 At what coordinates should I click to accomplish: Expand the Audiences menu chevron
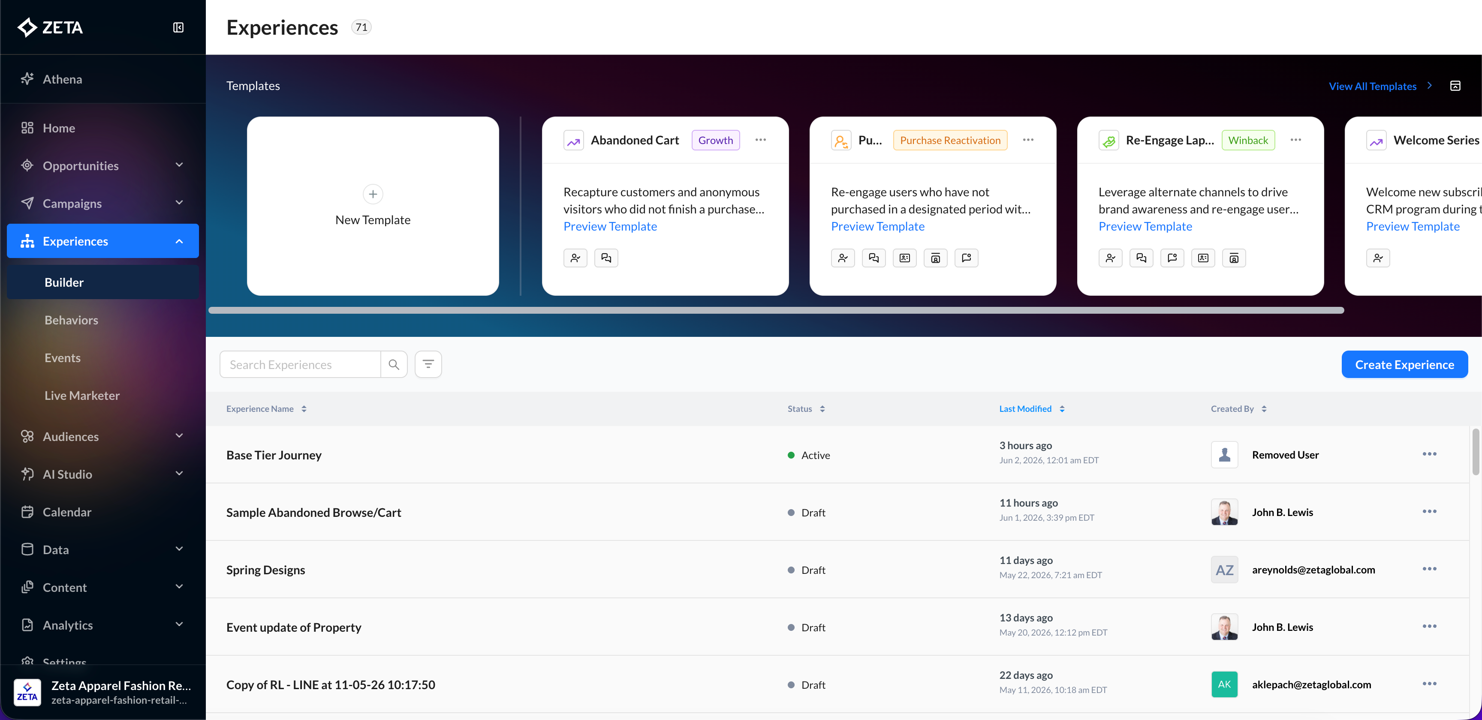point(180,436)
